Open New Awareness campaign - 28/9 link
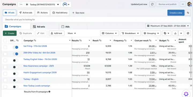Image resolution: width=193 pixels, height=97 pixels. pos(39,66)
